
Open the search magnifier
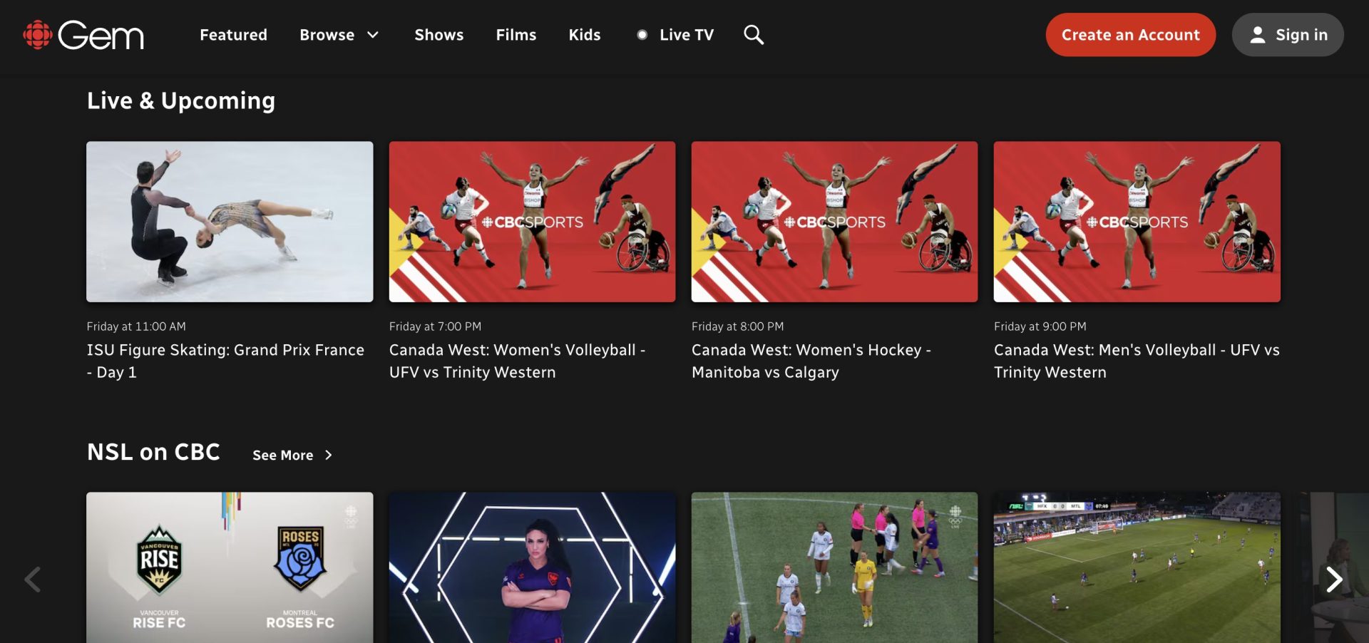753,34
